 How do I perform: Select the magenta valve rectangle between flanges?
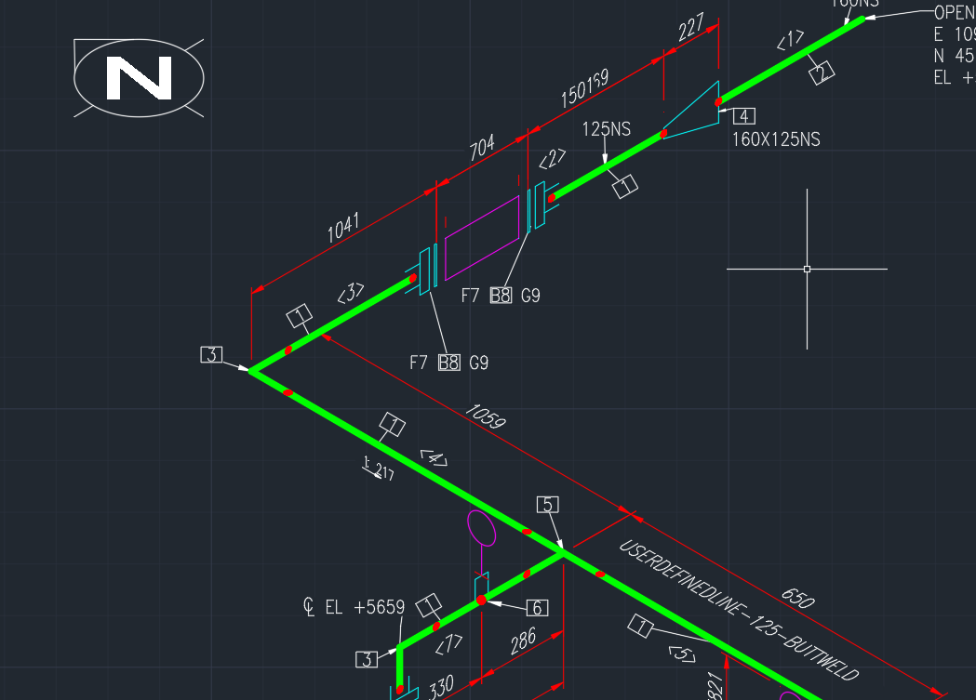pos(482,238)
